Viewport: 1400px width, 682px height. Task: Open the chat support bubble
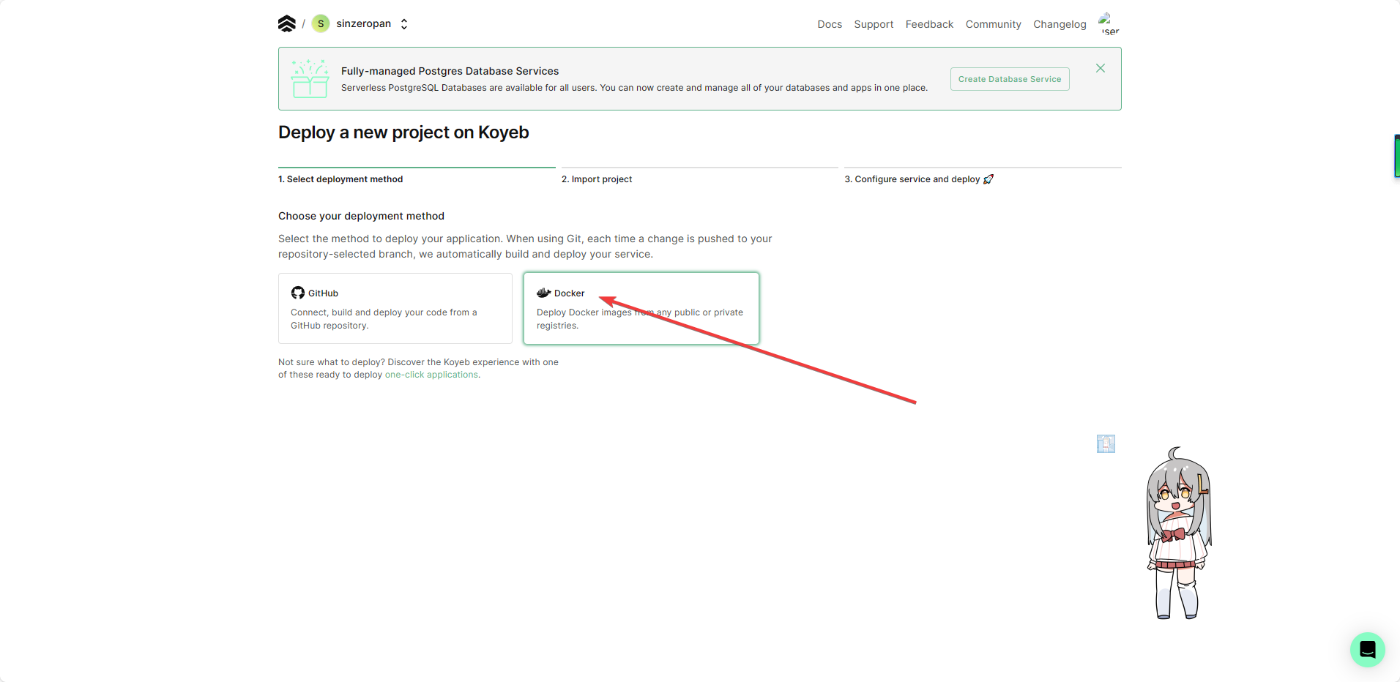point(1368,650)
